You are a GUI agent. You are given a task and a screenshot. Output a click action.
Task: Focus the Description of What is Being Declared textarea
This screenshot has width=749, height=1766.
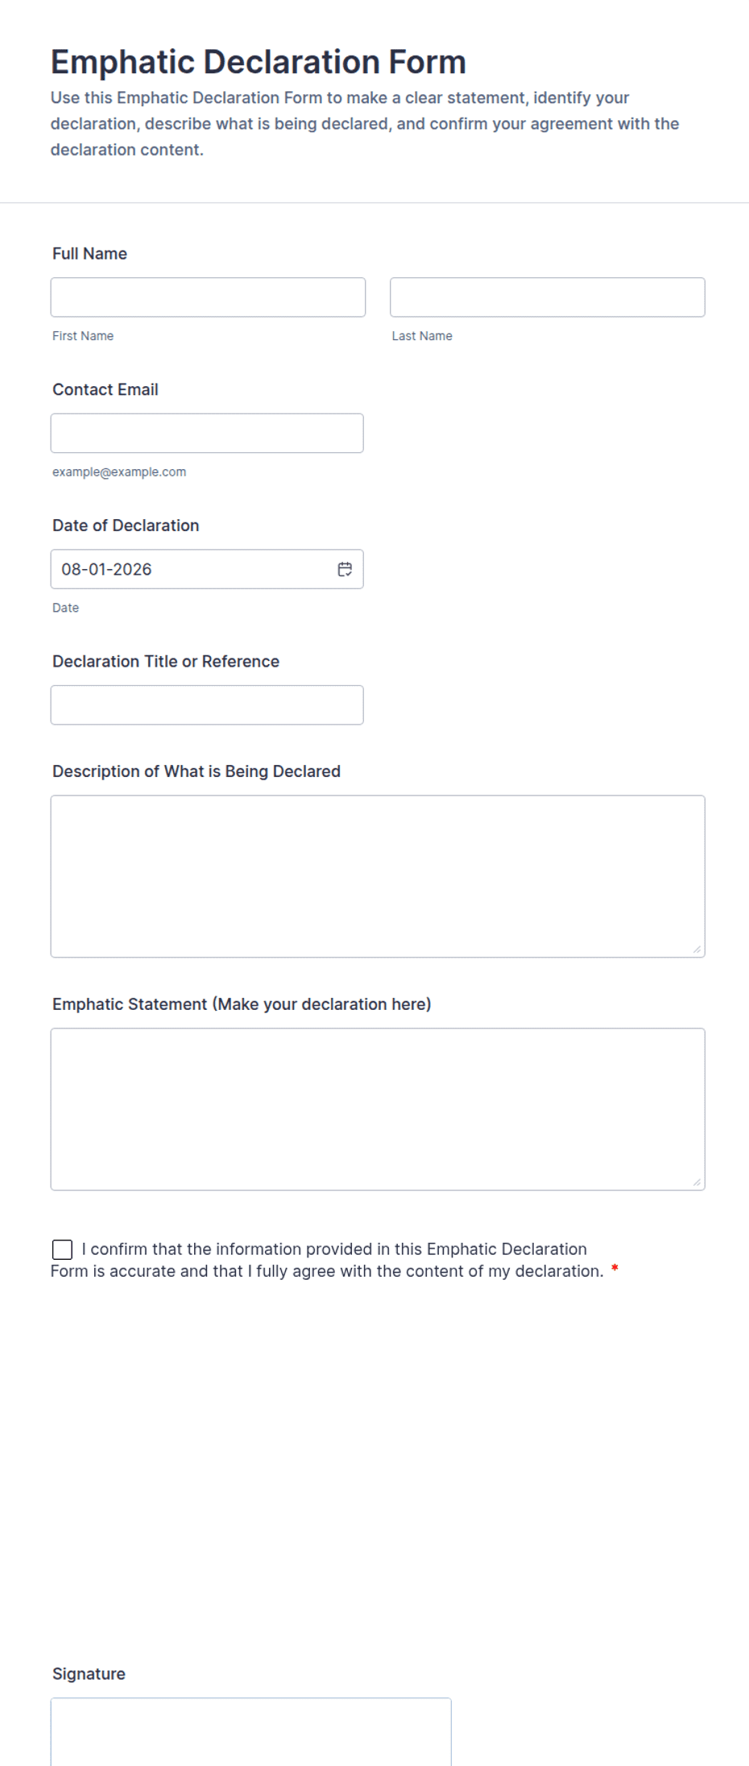pos(378,876)
